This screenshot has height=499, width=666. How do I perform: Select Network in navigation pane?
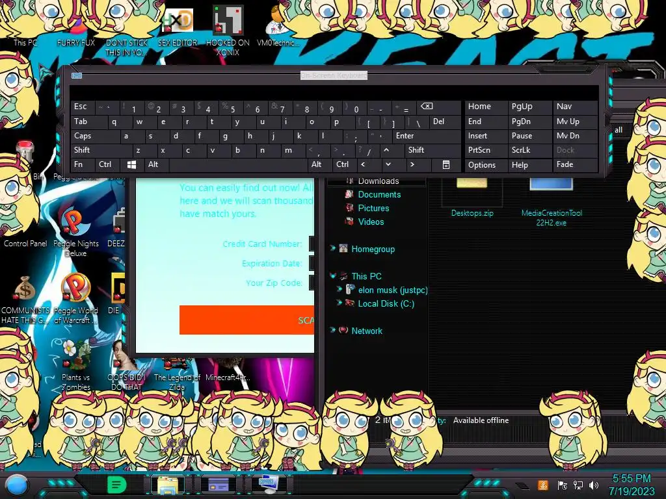[x=367, y=331]
